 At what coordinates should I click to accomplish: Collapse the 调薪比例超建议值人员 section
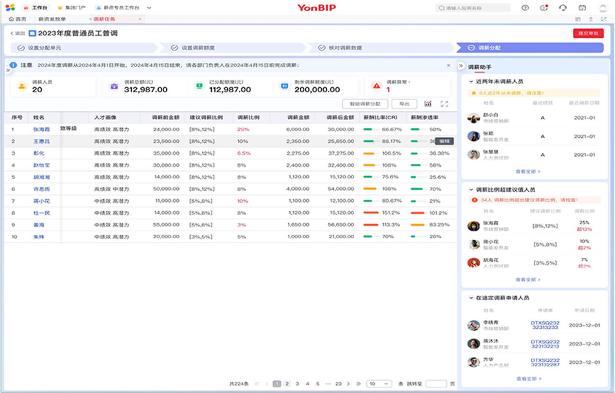point(471,190)
